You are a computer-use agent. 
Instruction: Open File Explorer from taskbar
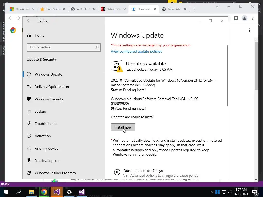pyautogui.click(x=31, y=192)
